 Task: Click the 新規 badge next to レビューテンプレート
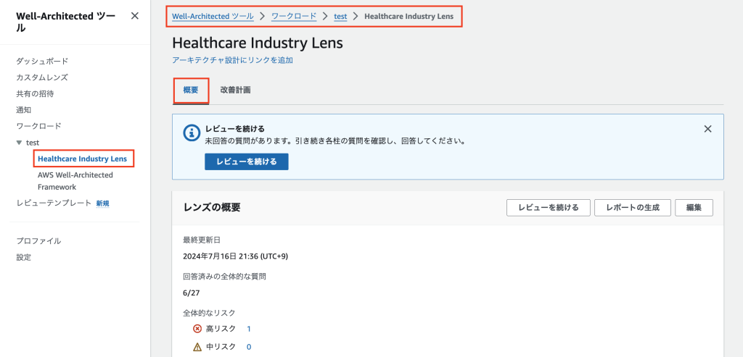pos(103,203)
